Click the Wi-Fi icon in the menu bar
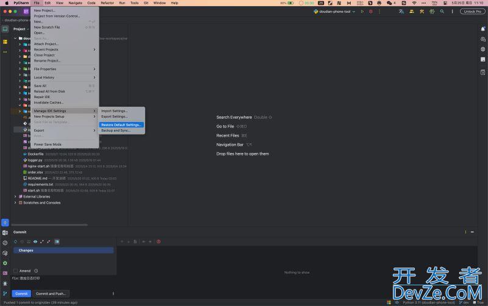 coord(414,3)
